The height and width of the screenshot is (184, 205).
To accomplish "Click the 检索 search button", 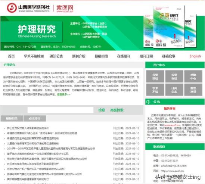I will [x=102, y=110].
